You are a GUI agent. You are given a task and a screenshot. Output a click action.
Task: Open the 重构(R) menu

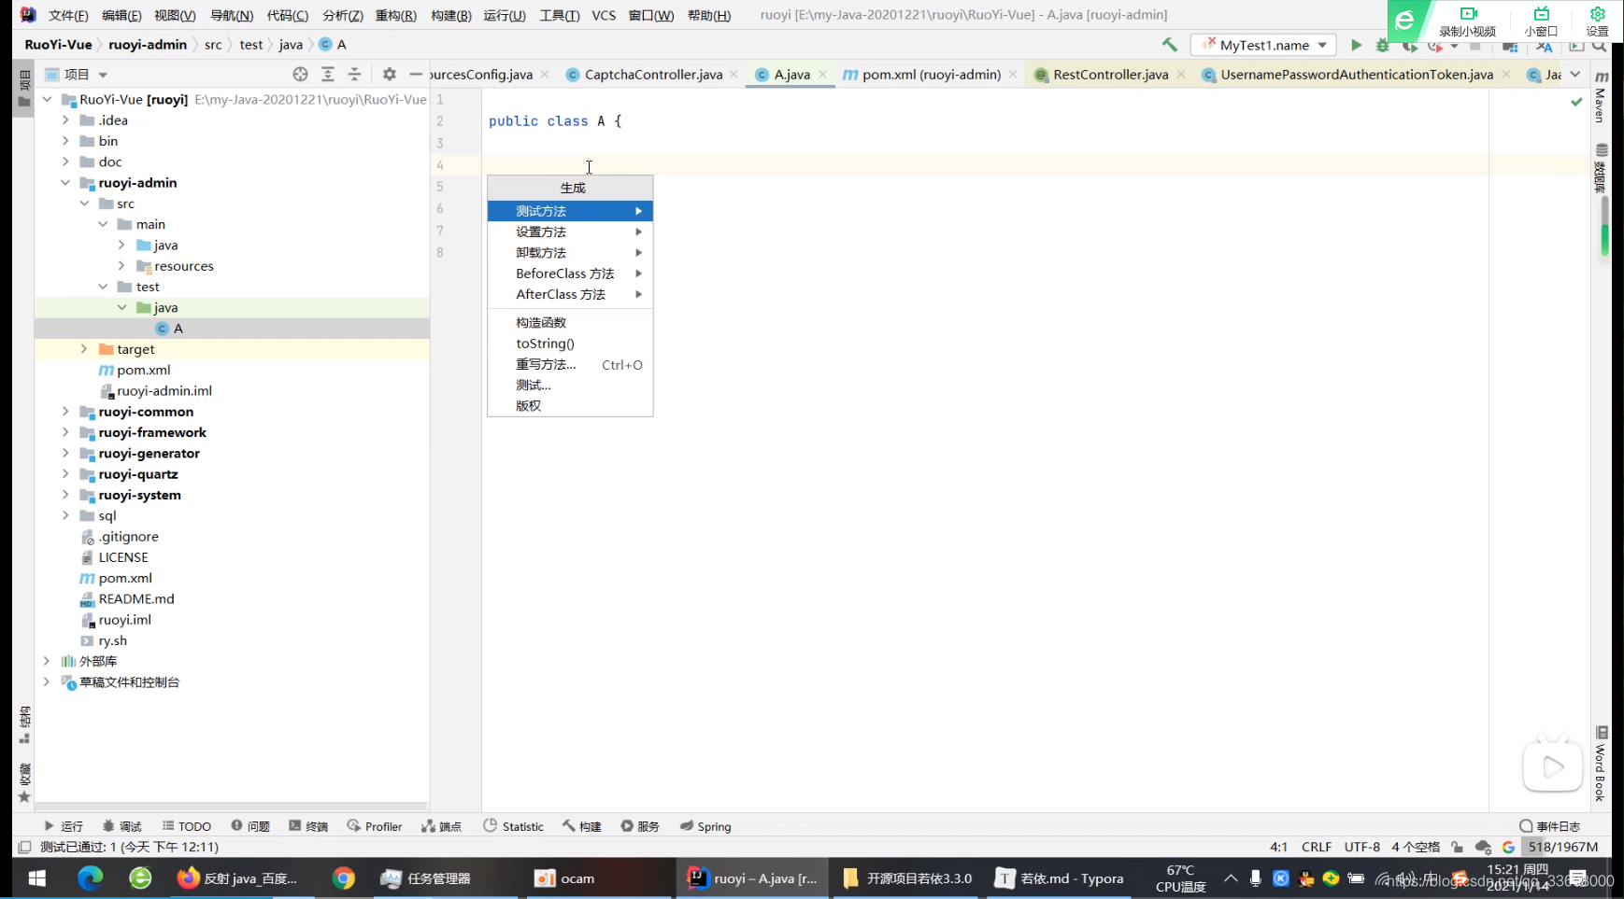(x=395, y=15)
